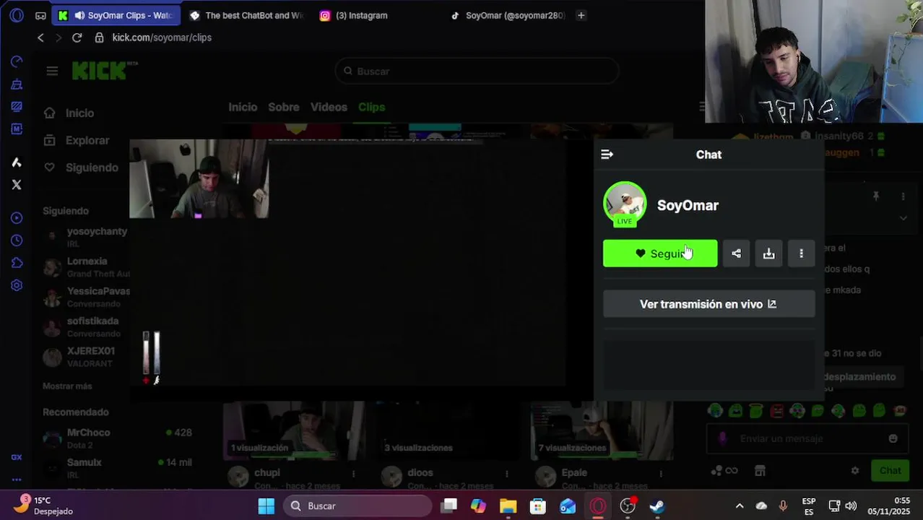Open the Aria AI sidebar icon

[x=17, y=162]
